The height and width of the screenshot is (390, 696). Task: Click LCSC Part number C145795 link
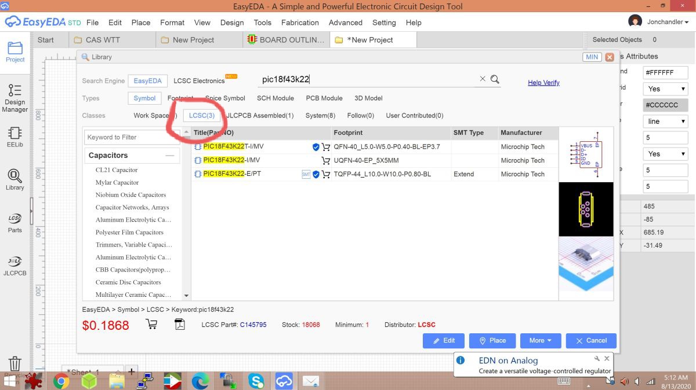253,325
